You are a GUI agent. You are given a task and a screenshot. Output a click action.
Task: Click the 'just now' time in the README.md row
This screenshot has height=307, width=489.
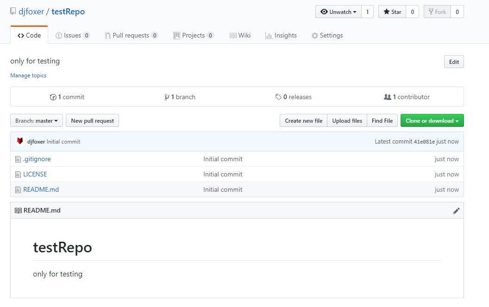[446, 190]
